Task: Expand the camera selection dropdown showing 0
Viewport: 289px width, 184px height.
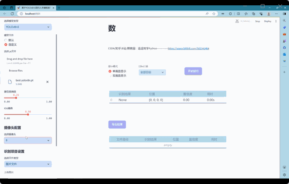Action: [28, 140]
